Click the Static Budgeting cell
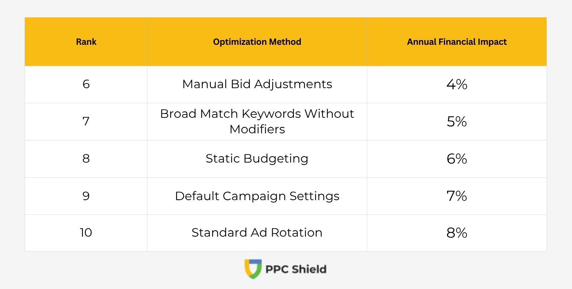 257,159
